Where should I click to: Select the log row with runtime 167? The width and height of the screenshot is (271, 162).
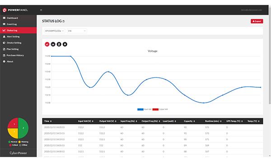(153, 152)
